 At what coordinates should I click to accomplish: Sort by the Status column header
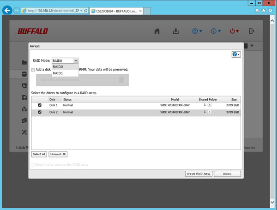pos(67,99)
